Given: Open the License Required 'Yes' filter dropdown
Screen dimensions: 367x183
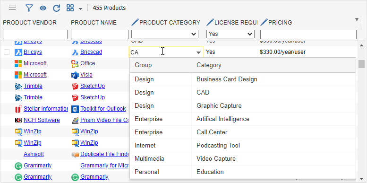Looking at the screenshot, I should (x=230, y=34).
